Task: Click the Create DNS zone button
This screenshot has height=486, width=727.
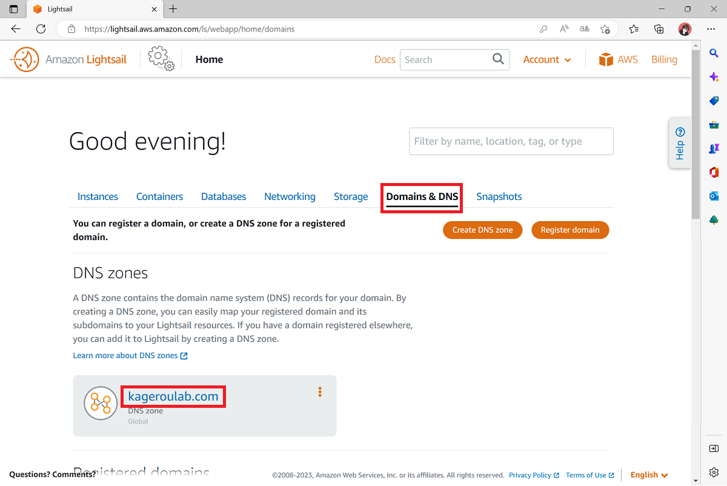Action: coord(482,230)
